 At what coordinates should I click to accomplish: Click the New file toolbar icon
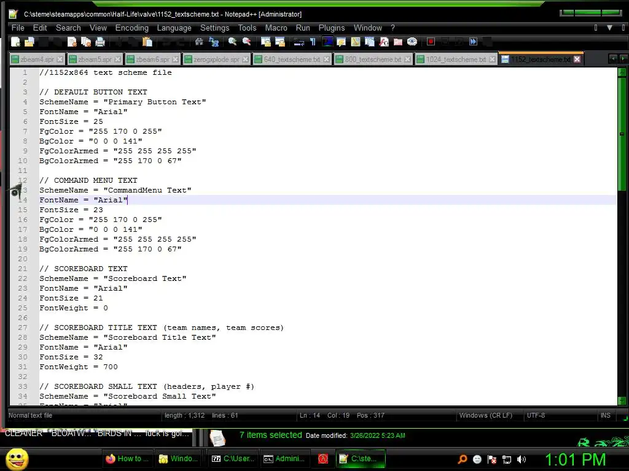tap(15, 42)
